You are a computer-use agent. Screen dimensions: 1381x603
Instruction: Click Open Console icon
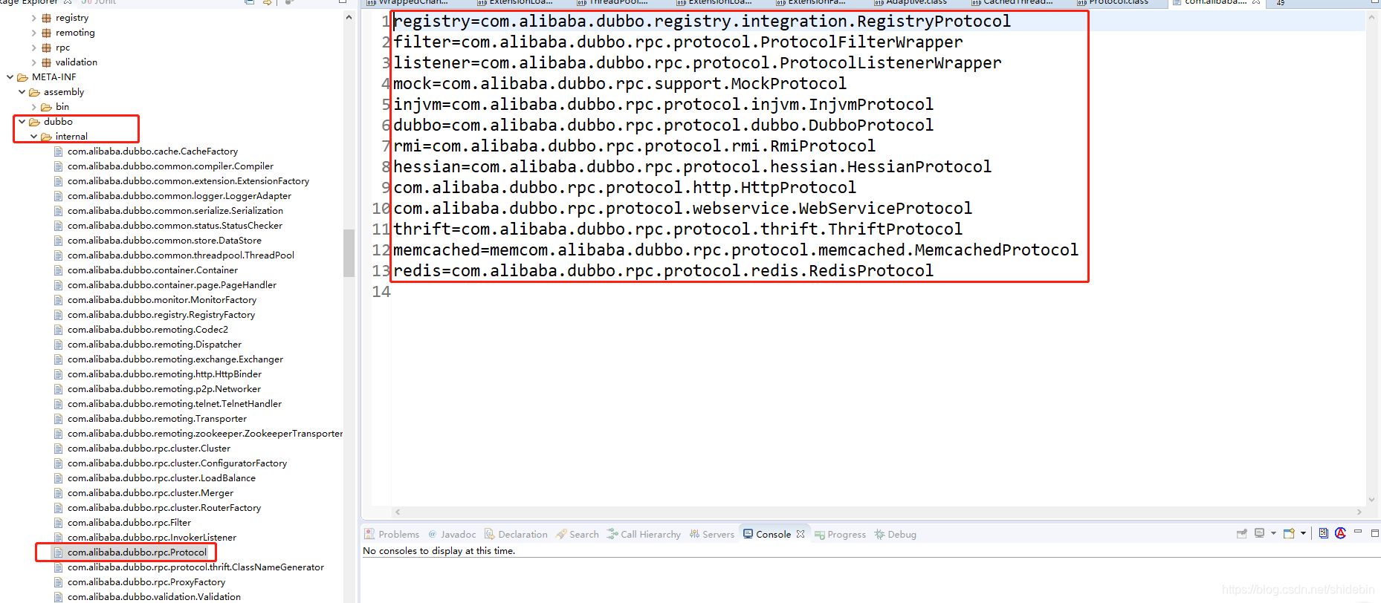[1290, 533]
